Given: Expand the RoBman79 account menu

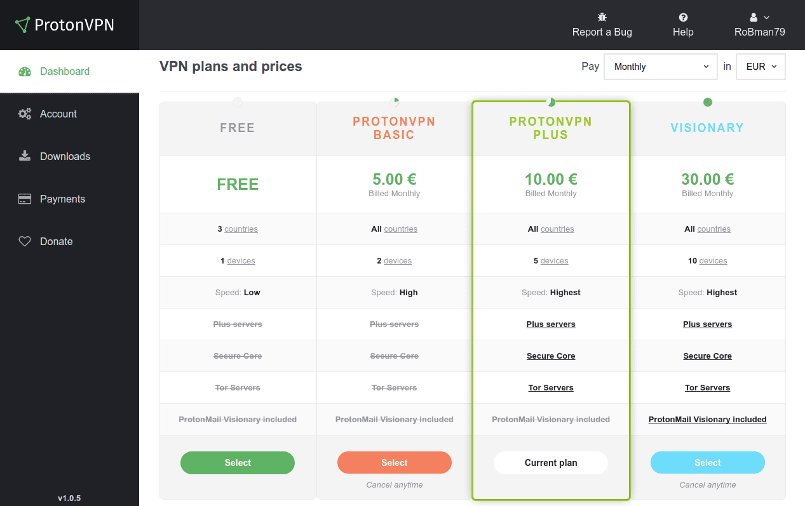Looking at the screenshot, I should point(760,24).
